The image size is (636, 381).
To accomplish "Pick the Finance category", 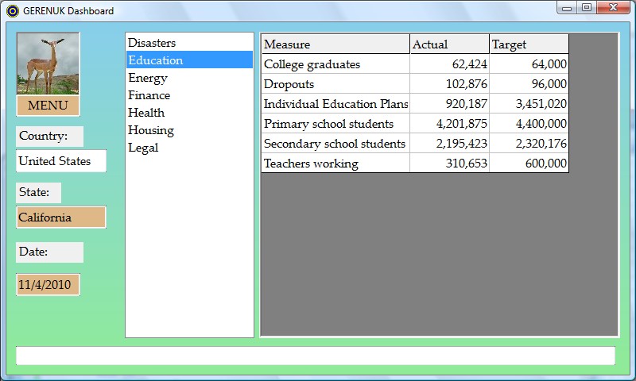I will [x=149, y=95].
